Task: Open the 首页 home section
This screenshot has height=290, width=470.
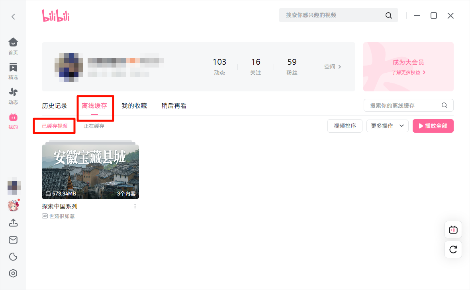Action: (13, 46)
